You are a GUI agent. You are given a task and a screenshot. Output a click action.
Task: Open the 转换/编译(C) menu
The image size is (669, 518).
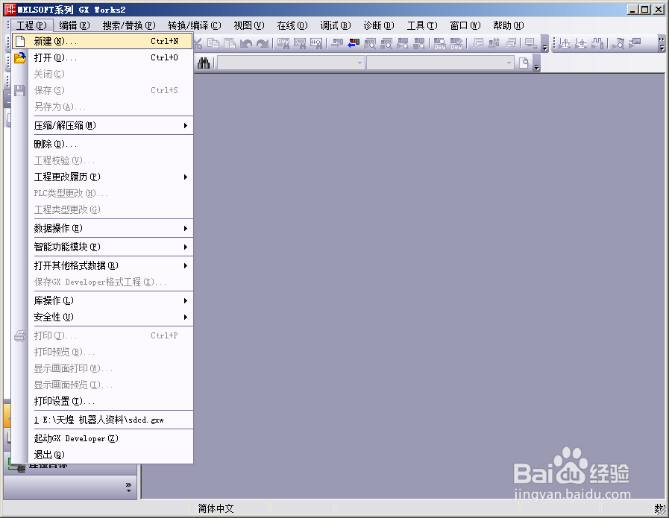point(195,25)
